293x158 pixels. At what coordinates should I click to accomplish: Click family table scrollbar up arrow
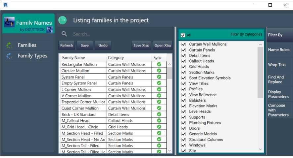point(170,65)
